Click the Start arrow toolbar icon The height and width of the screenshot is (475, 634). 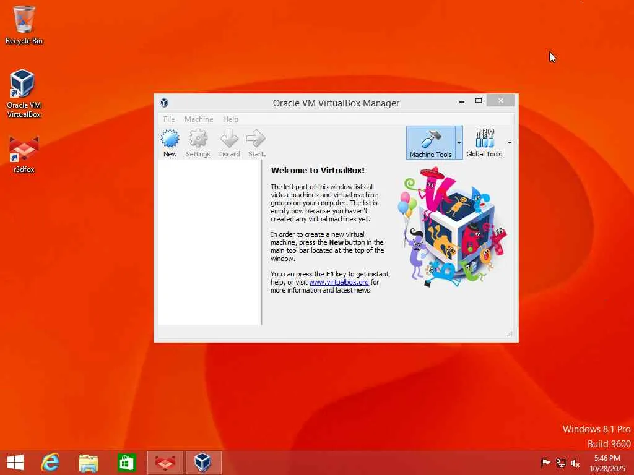(256, 143)
